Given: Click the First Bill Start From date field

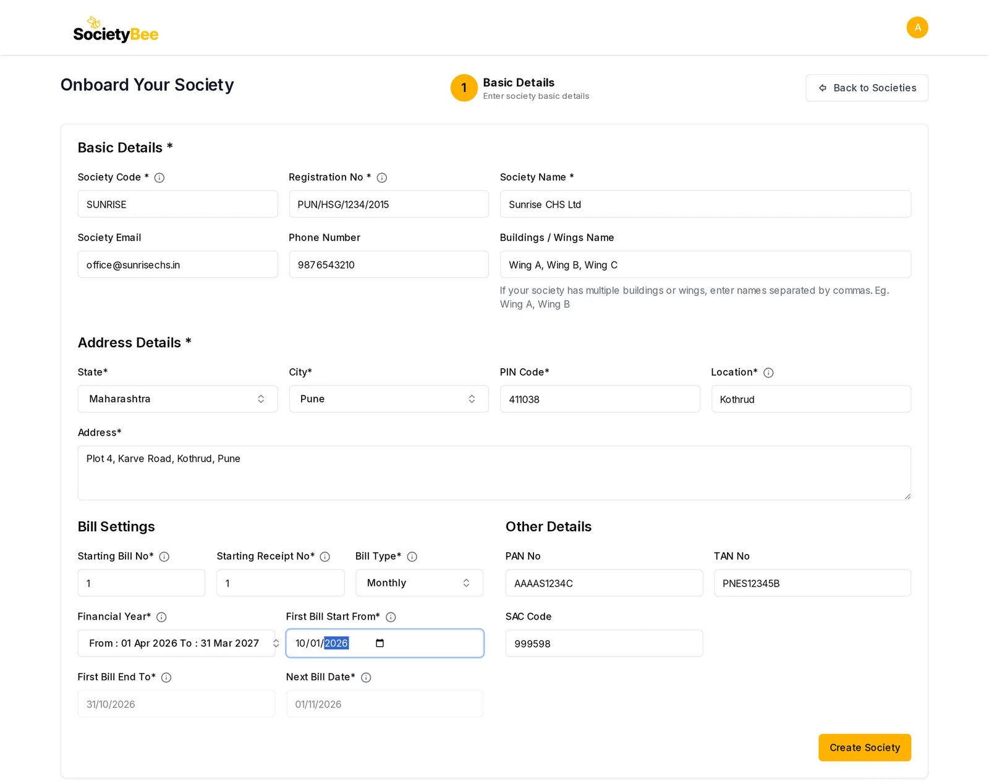Looking at the screenshot, I should [384, 644].
